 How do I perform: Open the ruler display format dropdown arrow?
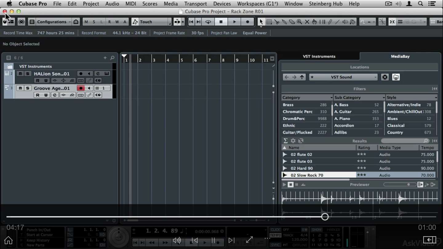pyautogui.click(x=272, y=59)
